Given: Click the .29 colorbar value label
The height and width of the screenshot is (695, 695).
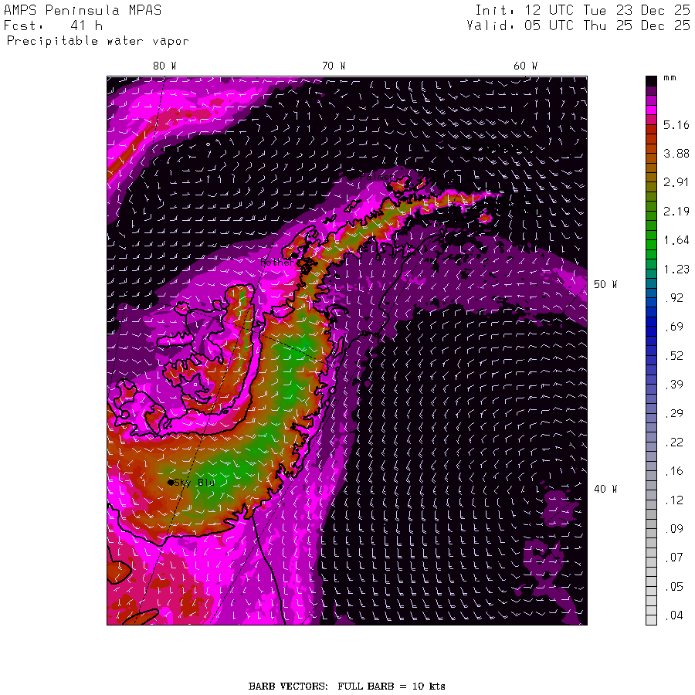Looking at the screenshot, I should [x=674, y=414].
